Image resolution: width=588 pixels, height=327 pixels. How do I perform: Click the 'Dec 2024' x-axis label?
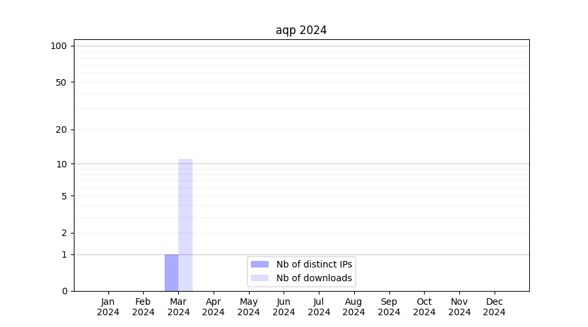point(494,307)
